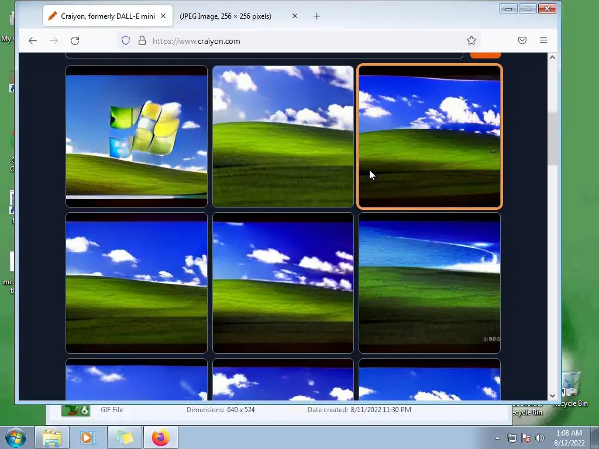
Task: Open the clock showing 1:08 AM
Action: coord(569,438)
